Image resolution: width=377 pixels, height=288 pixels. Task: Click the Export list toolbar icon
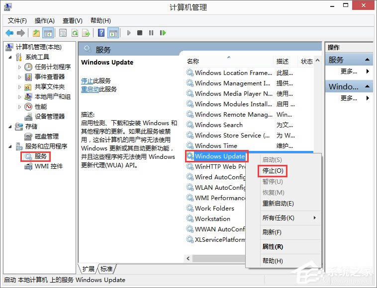(x=86, y=33)
